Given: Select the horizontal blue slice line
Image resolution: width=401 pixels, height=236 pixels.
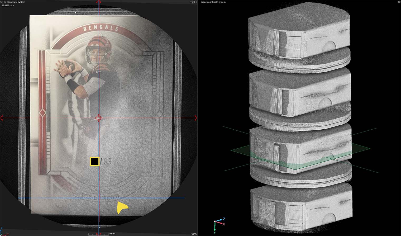Looking at the screenshot, I should 101,198.
